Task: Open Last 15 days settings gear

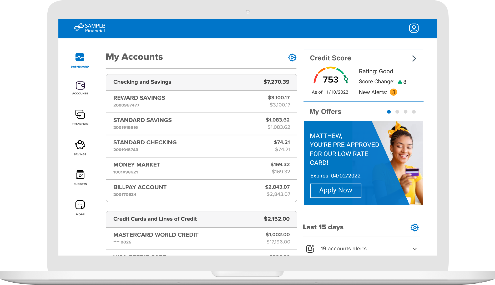Action: point(415,227)
